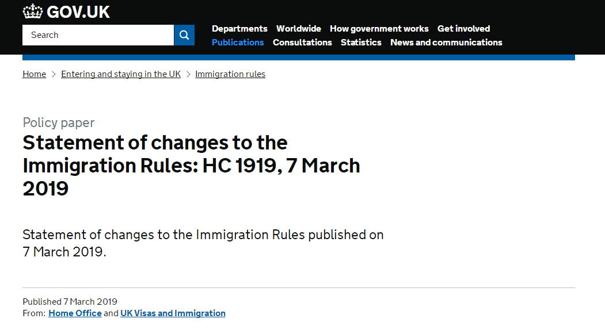Select the Publications navigation item
Viewport: 605px width, 330px height.
click(238, 43)
